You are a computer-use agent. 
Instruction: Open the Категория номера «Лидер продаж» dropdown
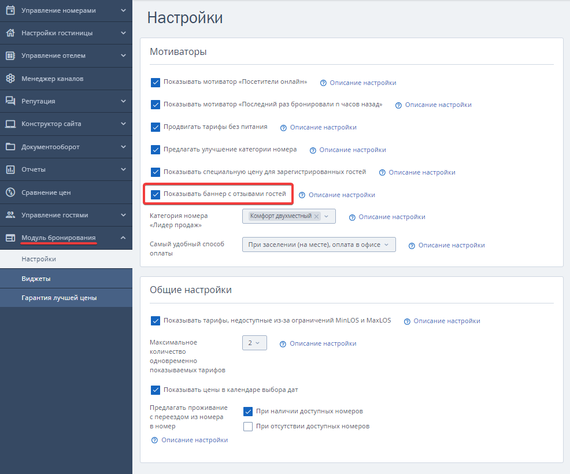(289, 216)
